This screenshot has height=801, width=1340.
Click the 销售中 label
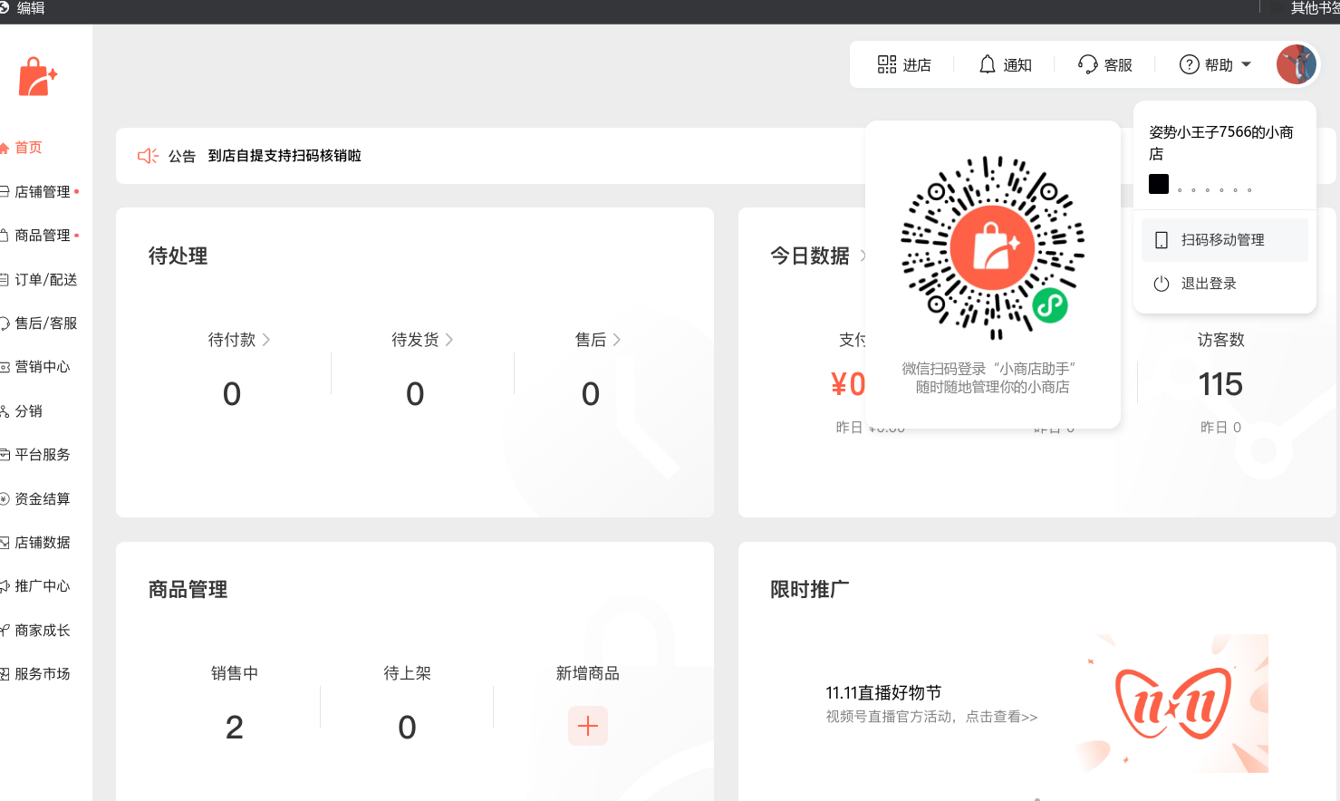(235, 673)
